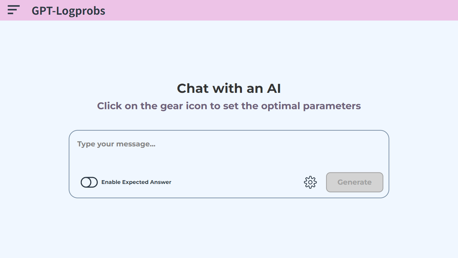Click the word "AI" in the main heading
Viewport: 458px width, 258px height.
[274, 88]
